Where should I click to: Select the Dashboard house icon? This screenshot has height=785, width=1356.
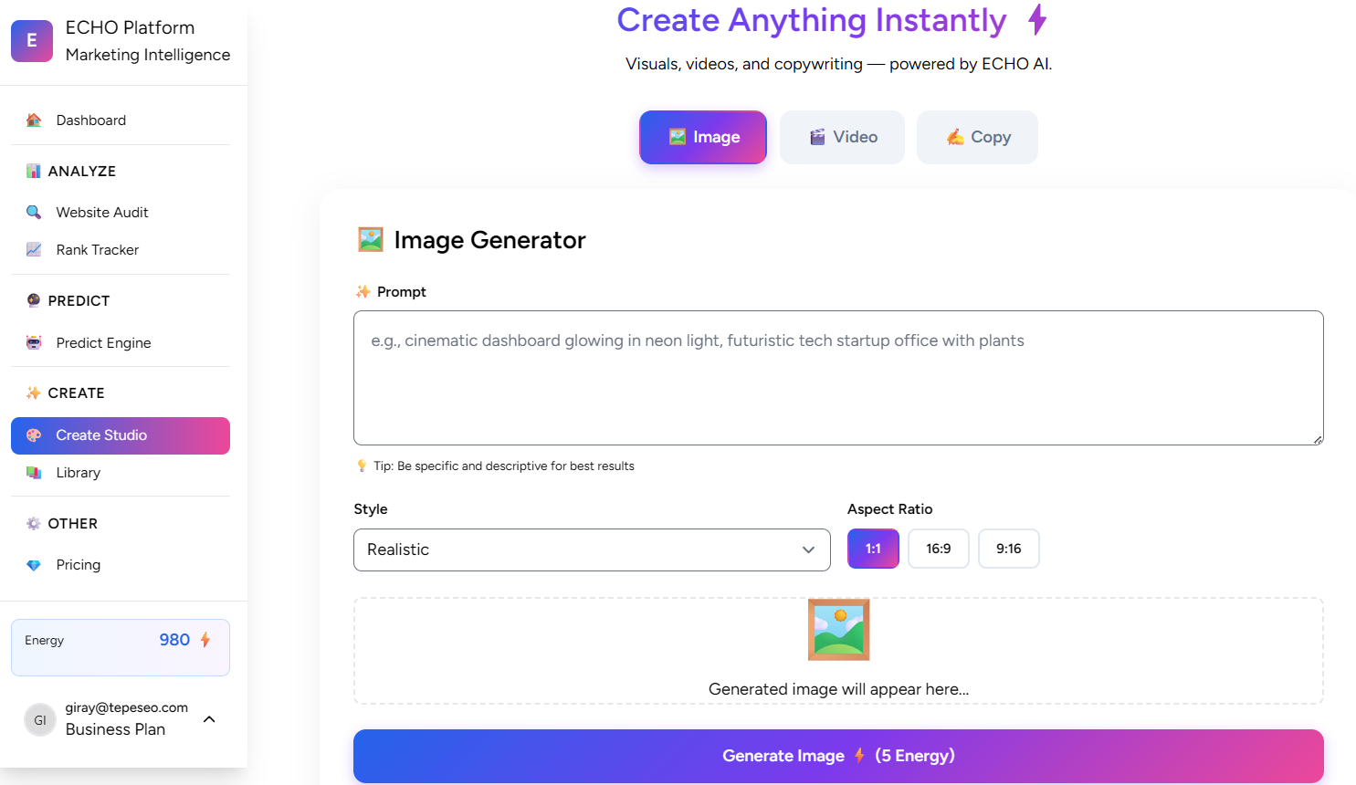[33, 120]
